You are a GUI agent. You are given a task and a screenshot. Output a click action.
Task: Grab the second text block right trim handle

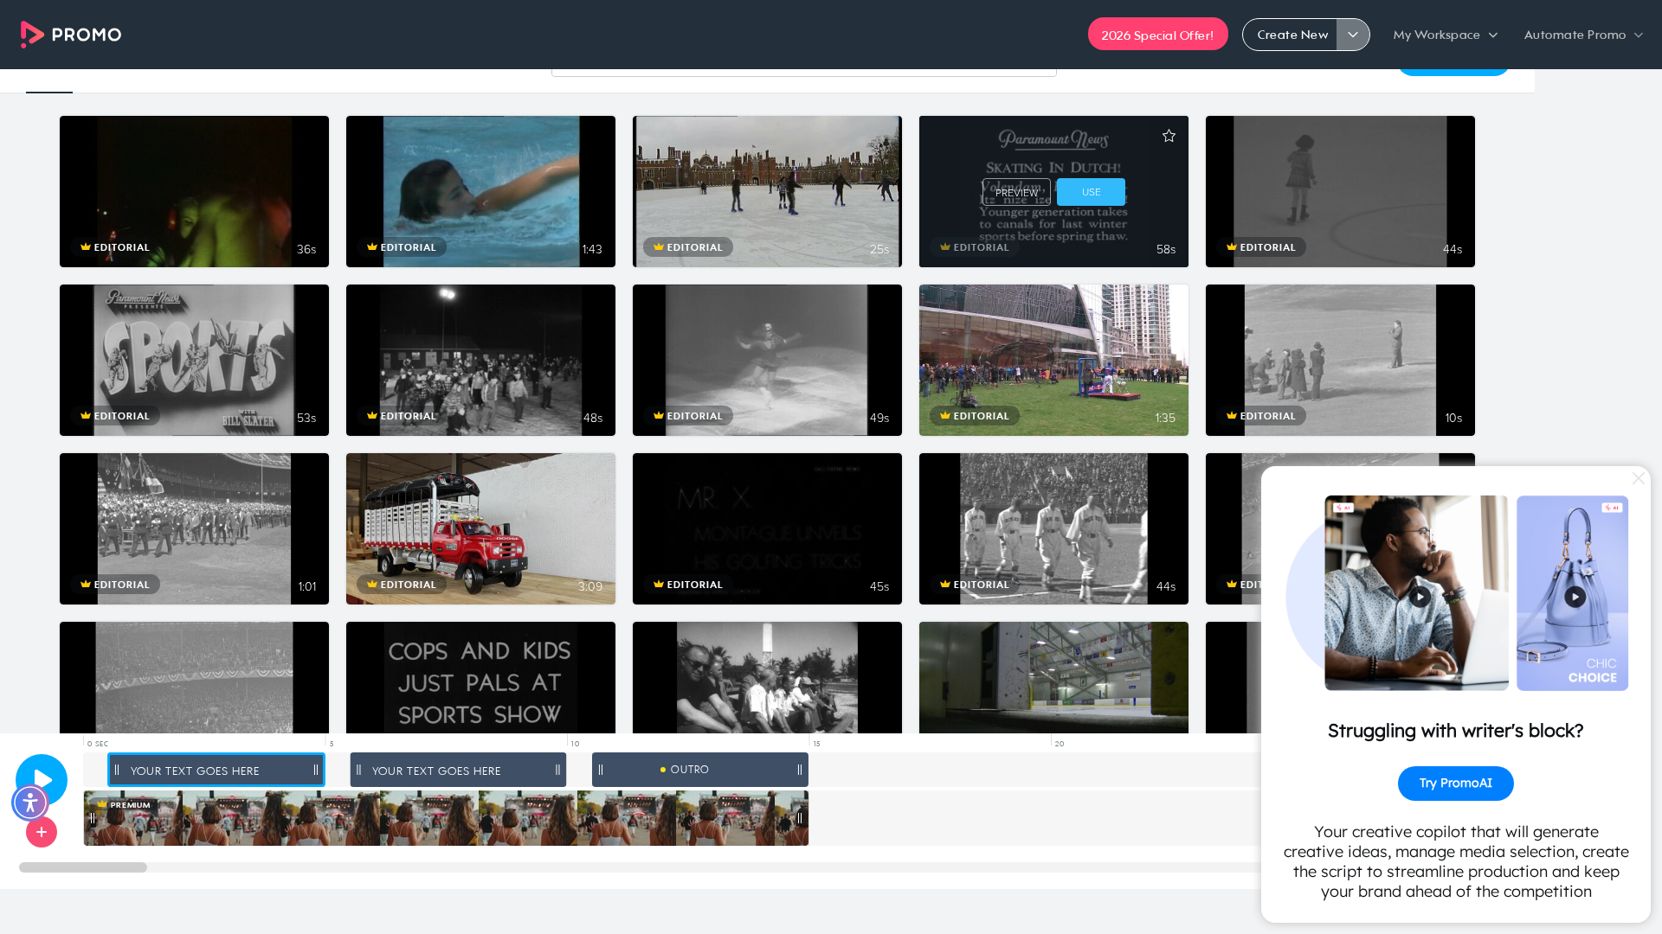557,770
